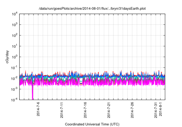The height and width of the screenshot is (127, 182).
Task: Click the 10^0 y-axis tick label
Action: tap(15, 57)
